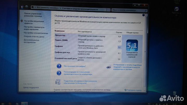Click the 5,1 overall score badge
This screenshot has width=187, height=105.
[x=132, y=45]
